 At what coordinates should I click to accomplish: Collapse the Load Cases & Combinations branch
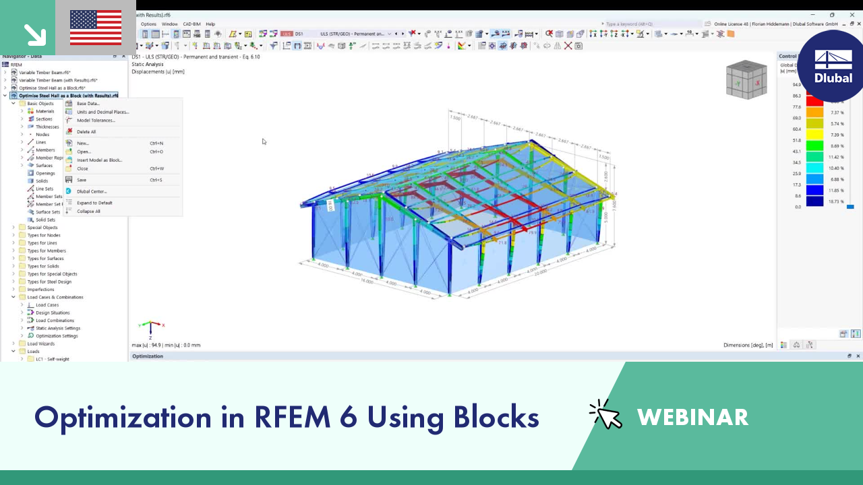13,297
